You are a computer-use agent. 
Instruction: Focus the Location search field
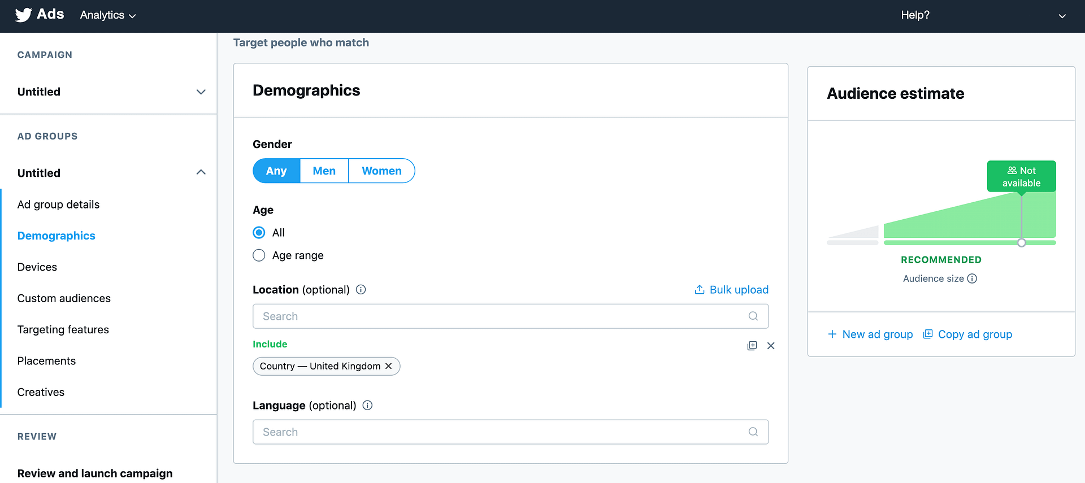(x=510, y=316)
